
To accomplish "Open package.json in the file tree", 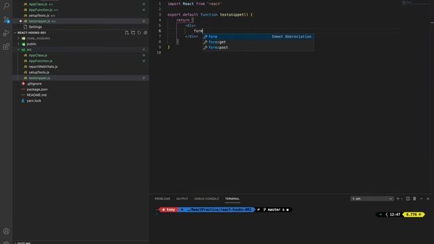I will coord(37,89).
